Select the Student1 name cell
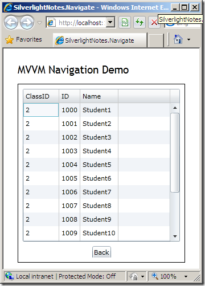The width and height of the screenshot is (205, 286). (x=99, y=110)
